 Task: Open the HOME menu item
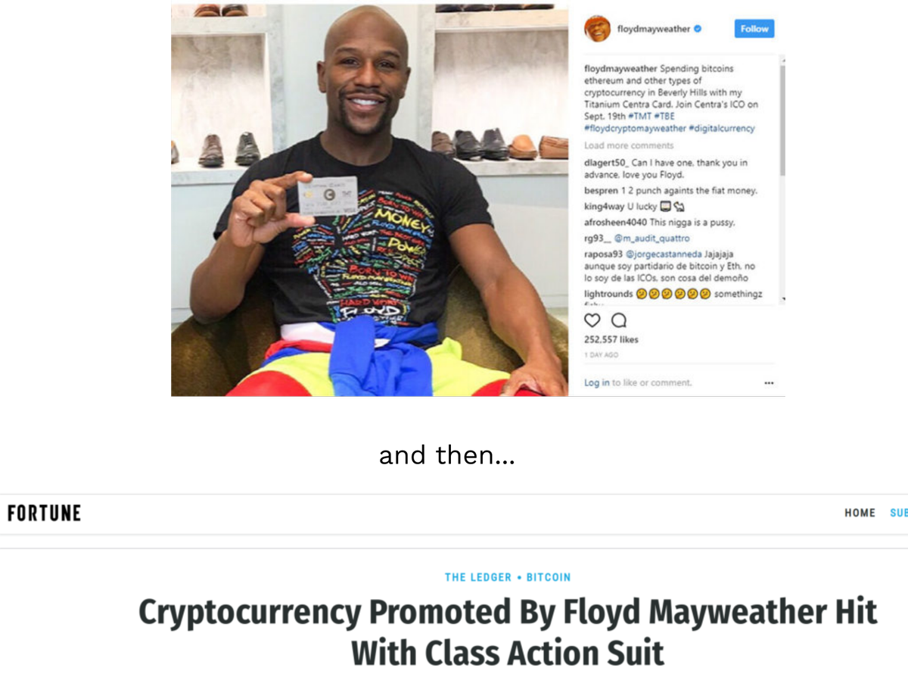860,513
